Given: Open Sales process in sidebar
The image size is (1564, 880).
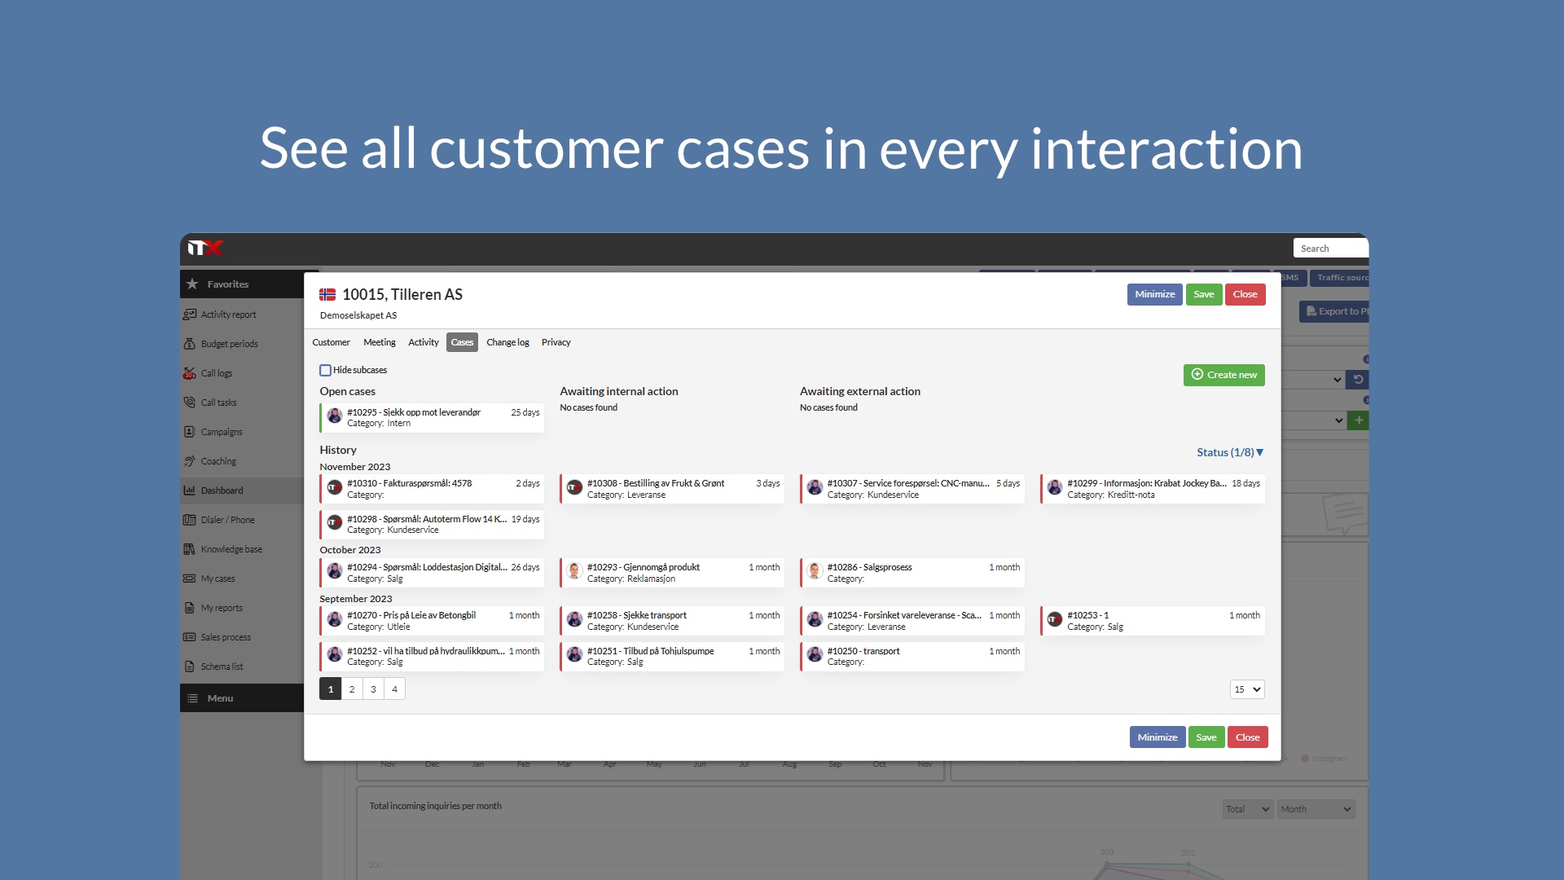Looking at the screenshot, I should coord(226,636).
